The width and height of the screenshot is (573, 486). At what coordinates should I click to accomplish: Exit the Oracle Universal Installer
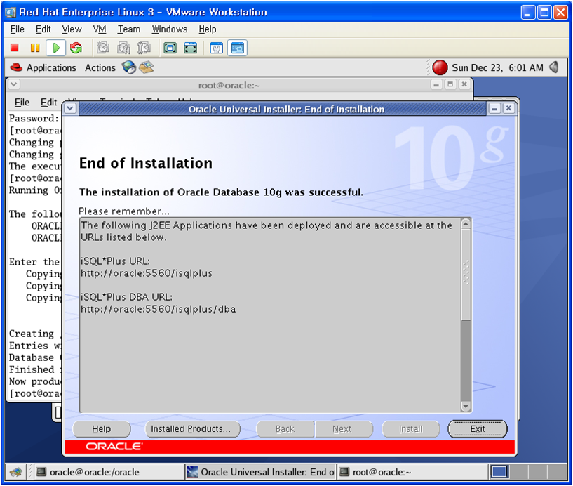(478, 429)
